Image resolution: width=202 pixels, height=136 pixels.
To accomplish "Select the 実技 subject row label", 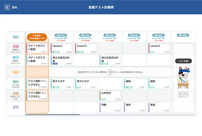I will pos(16,107).
